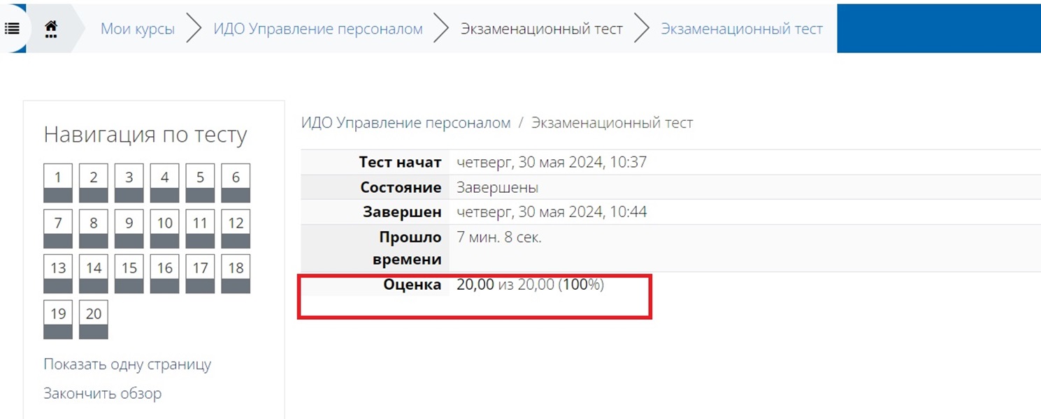
Task: Go to ИДО Управление персоналом breadcrumb link
Action: pos(318,29)
